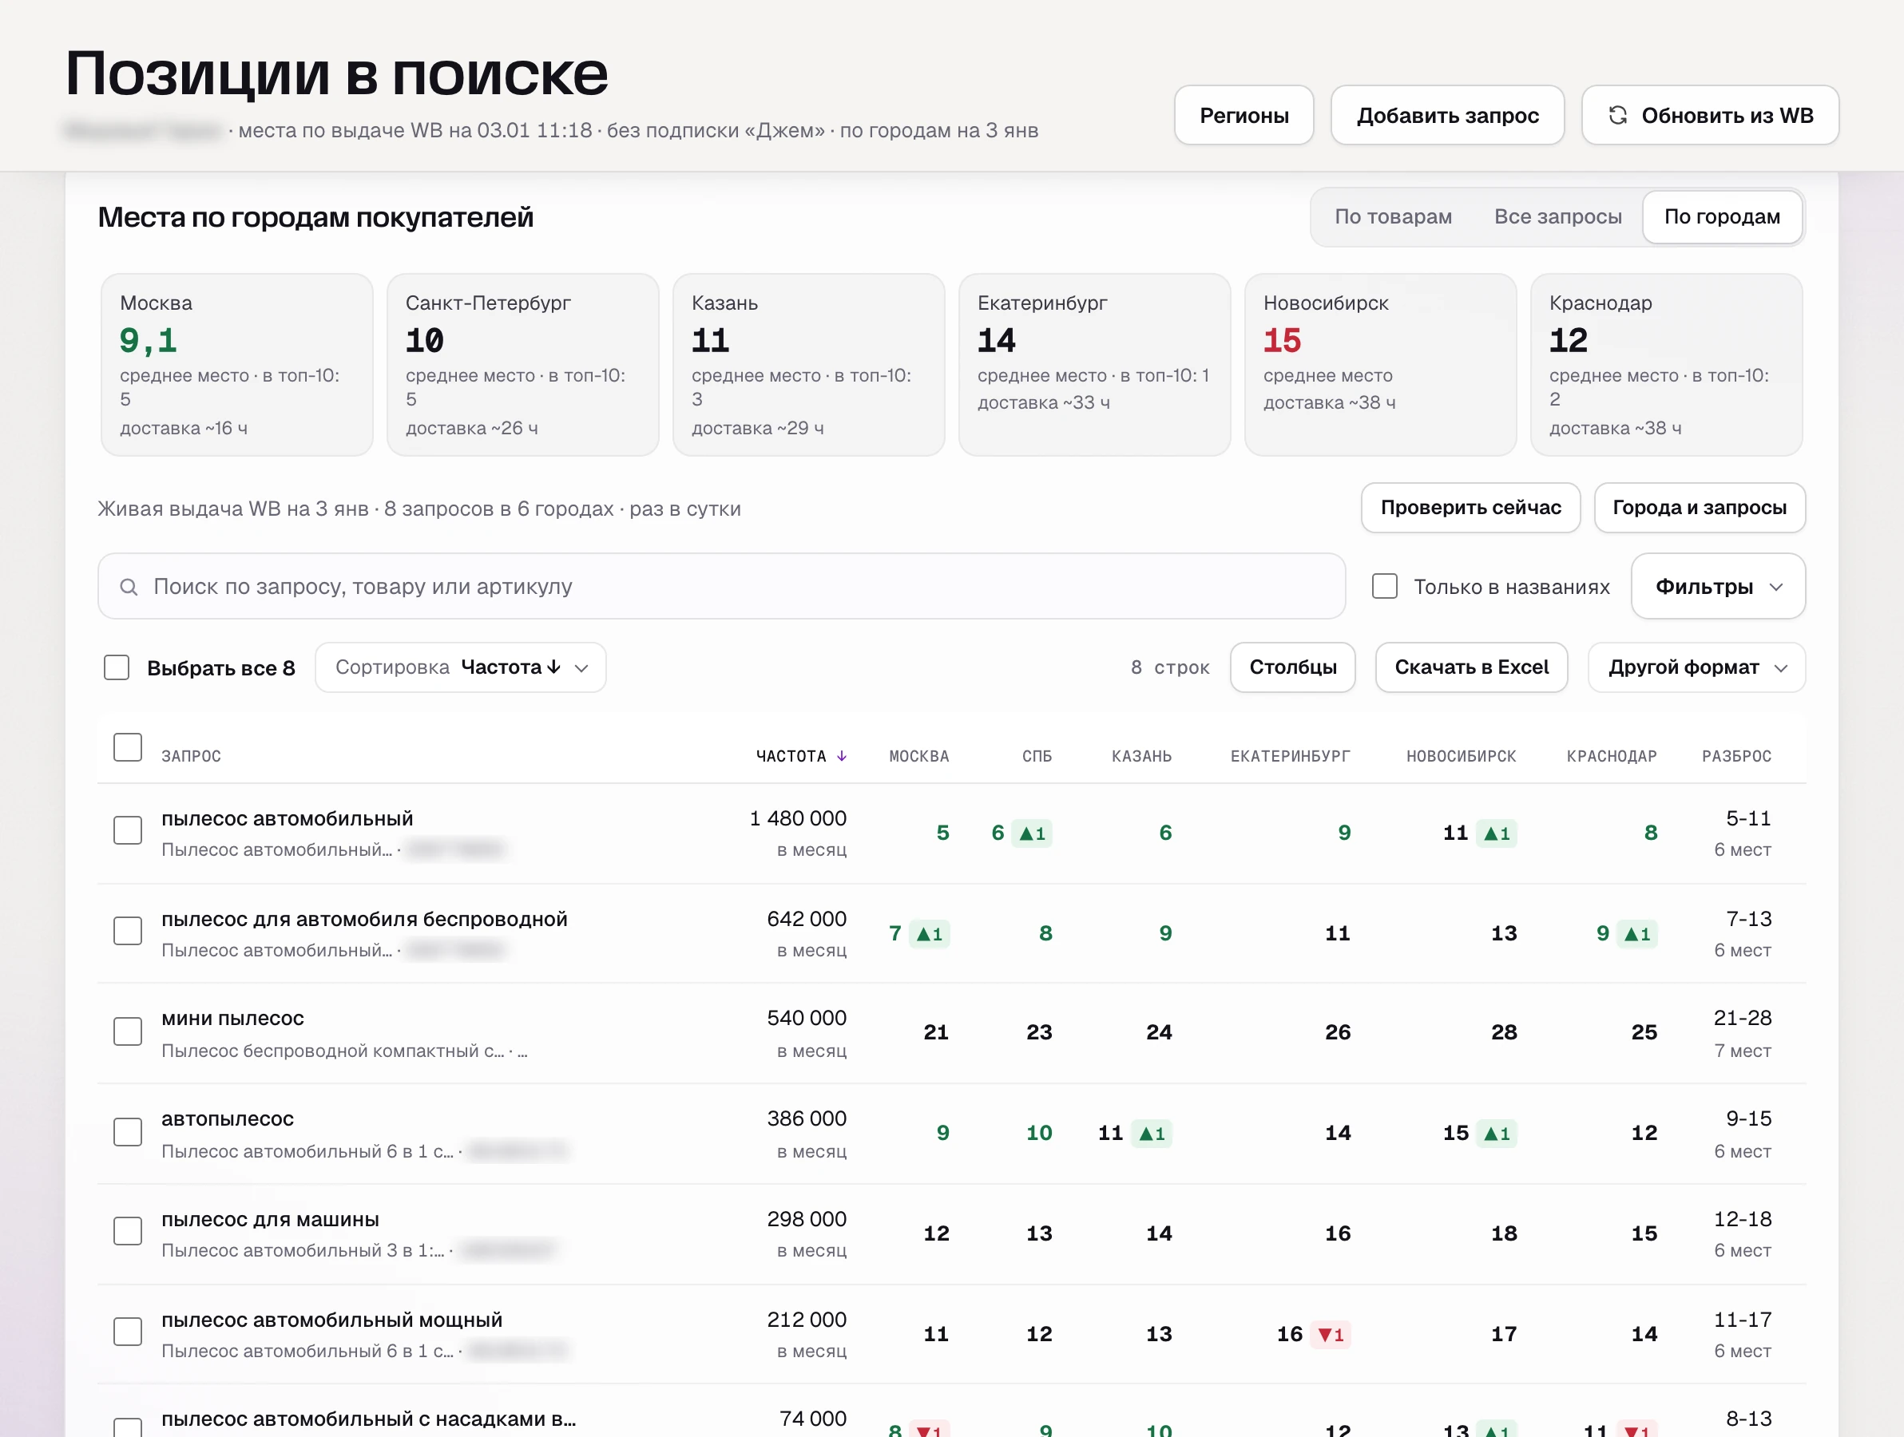Tick the table header select-all checkbox

click(129, 747)
